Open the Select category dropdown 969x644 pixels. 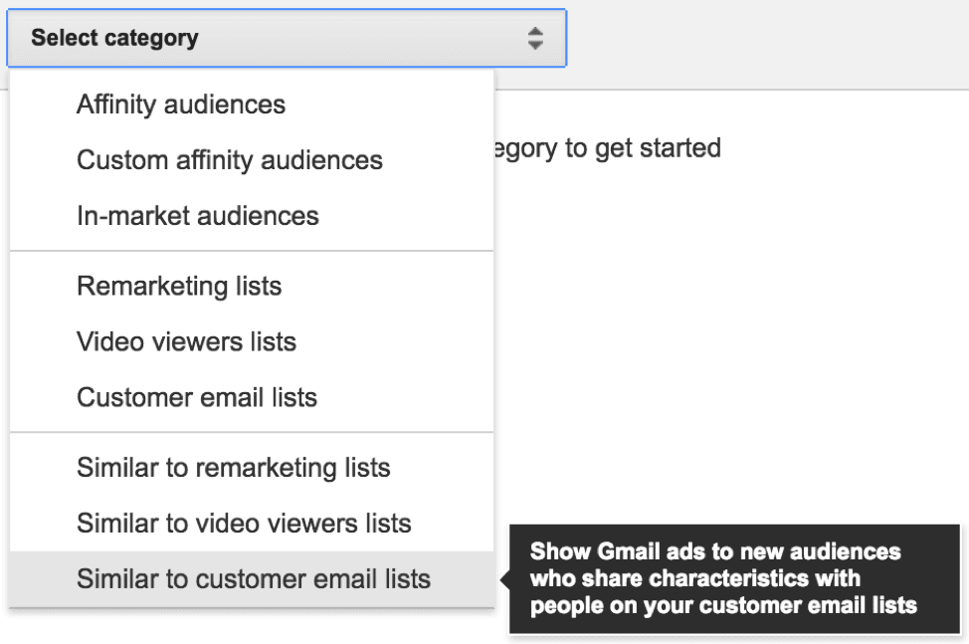tap(286, 38)
